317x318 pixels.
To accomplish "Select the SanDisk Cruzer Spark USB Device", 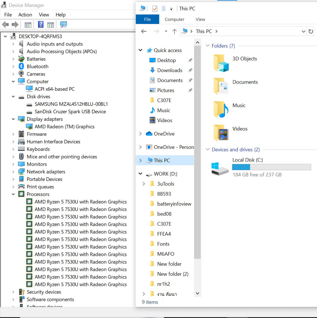I will coord(70,112).
